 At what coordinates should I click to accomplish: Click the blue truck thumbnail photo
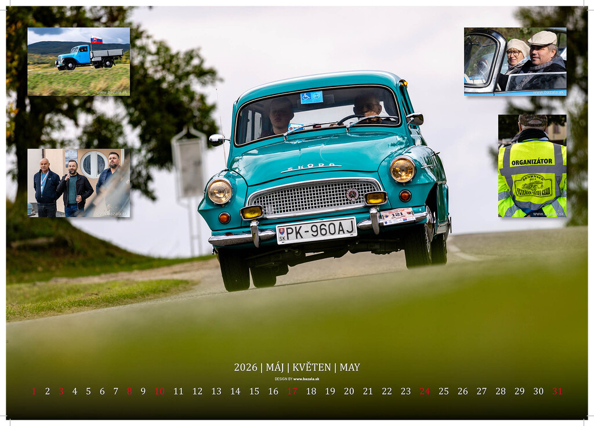78,62
